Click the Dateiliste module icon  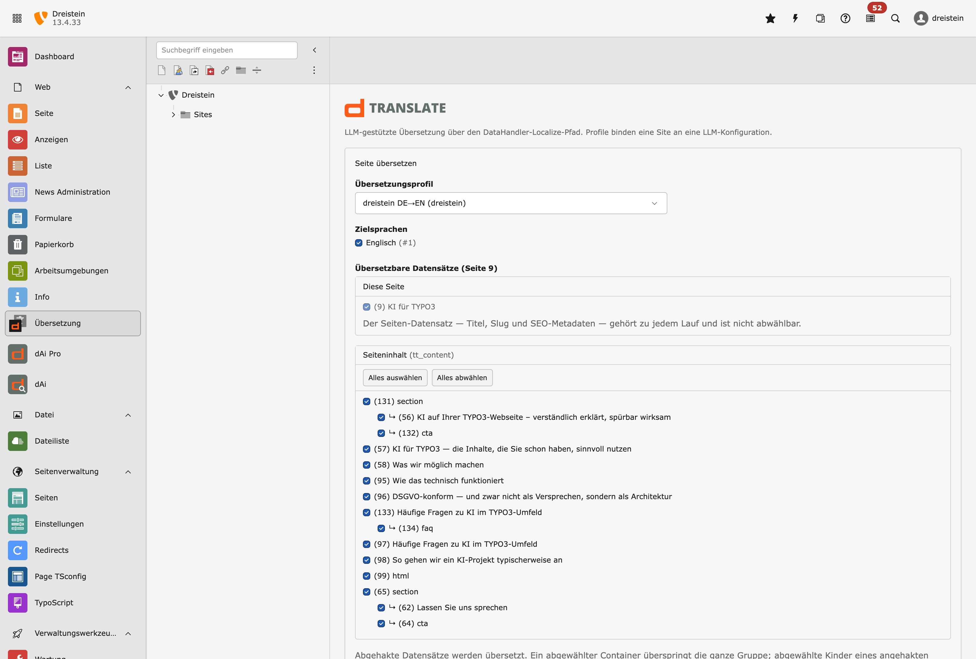(x=18, y=441)
